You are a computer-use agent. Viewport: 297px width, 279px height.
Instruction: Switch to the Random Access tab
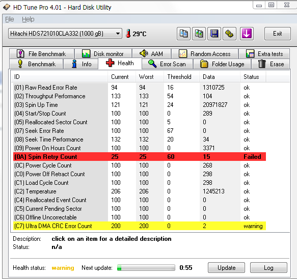coord(205,54)
